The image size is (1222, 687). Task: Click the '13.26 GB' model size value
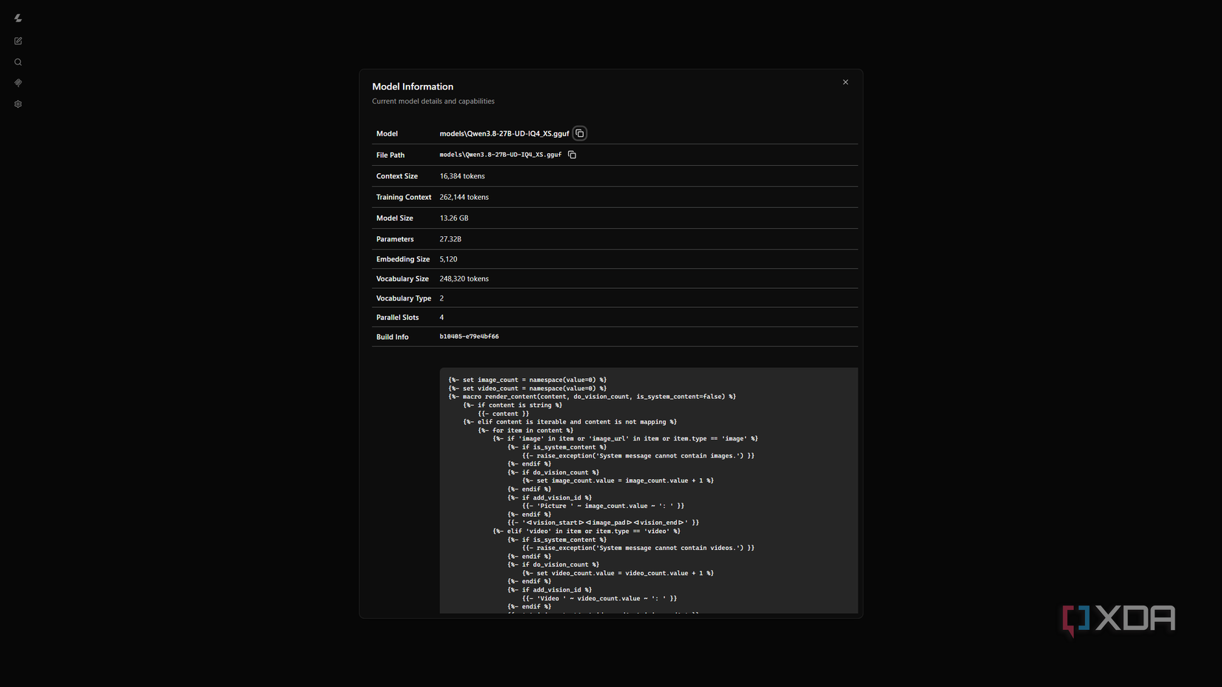pos(454,218)
